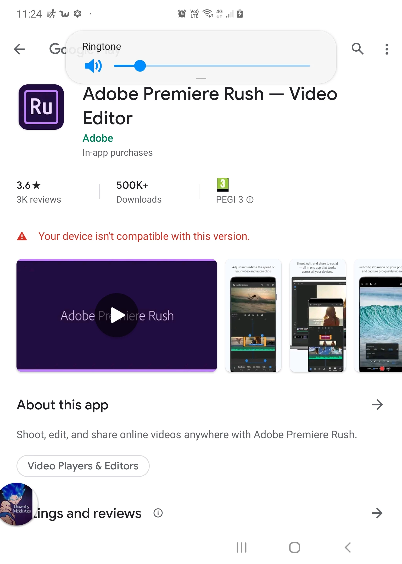This screenshot has width=402, height=564.
Task: Tap the red incompatibility warning icon
Action: click(x=22, y=236)
